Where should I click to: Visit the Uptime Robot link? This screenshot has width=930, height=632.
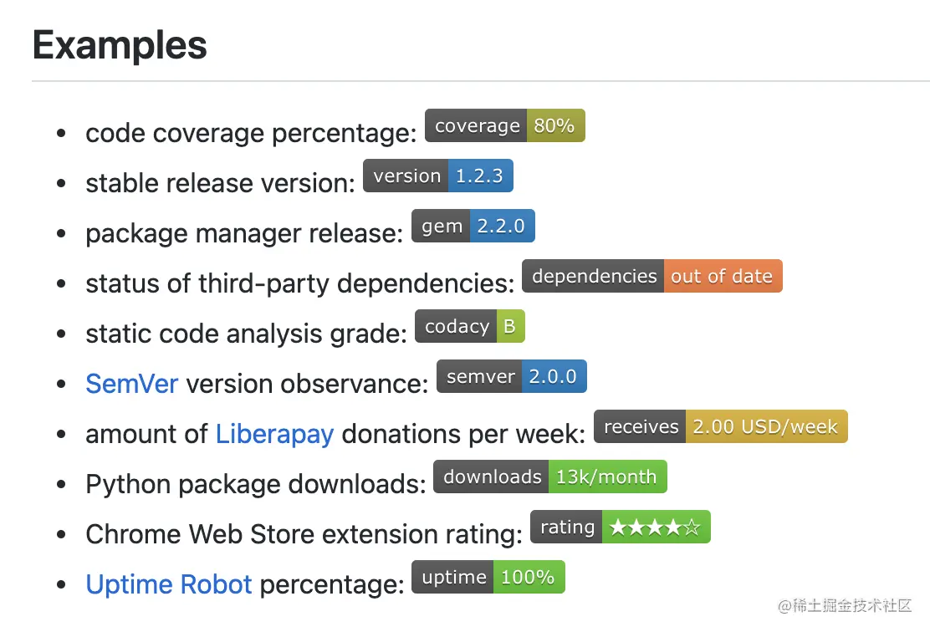coord(168,584)
